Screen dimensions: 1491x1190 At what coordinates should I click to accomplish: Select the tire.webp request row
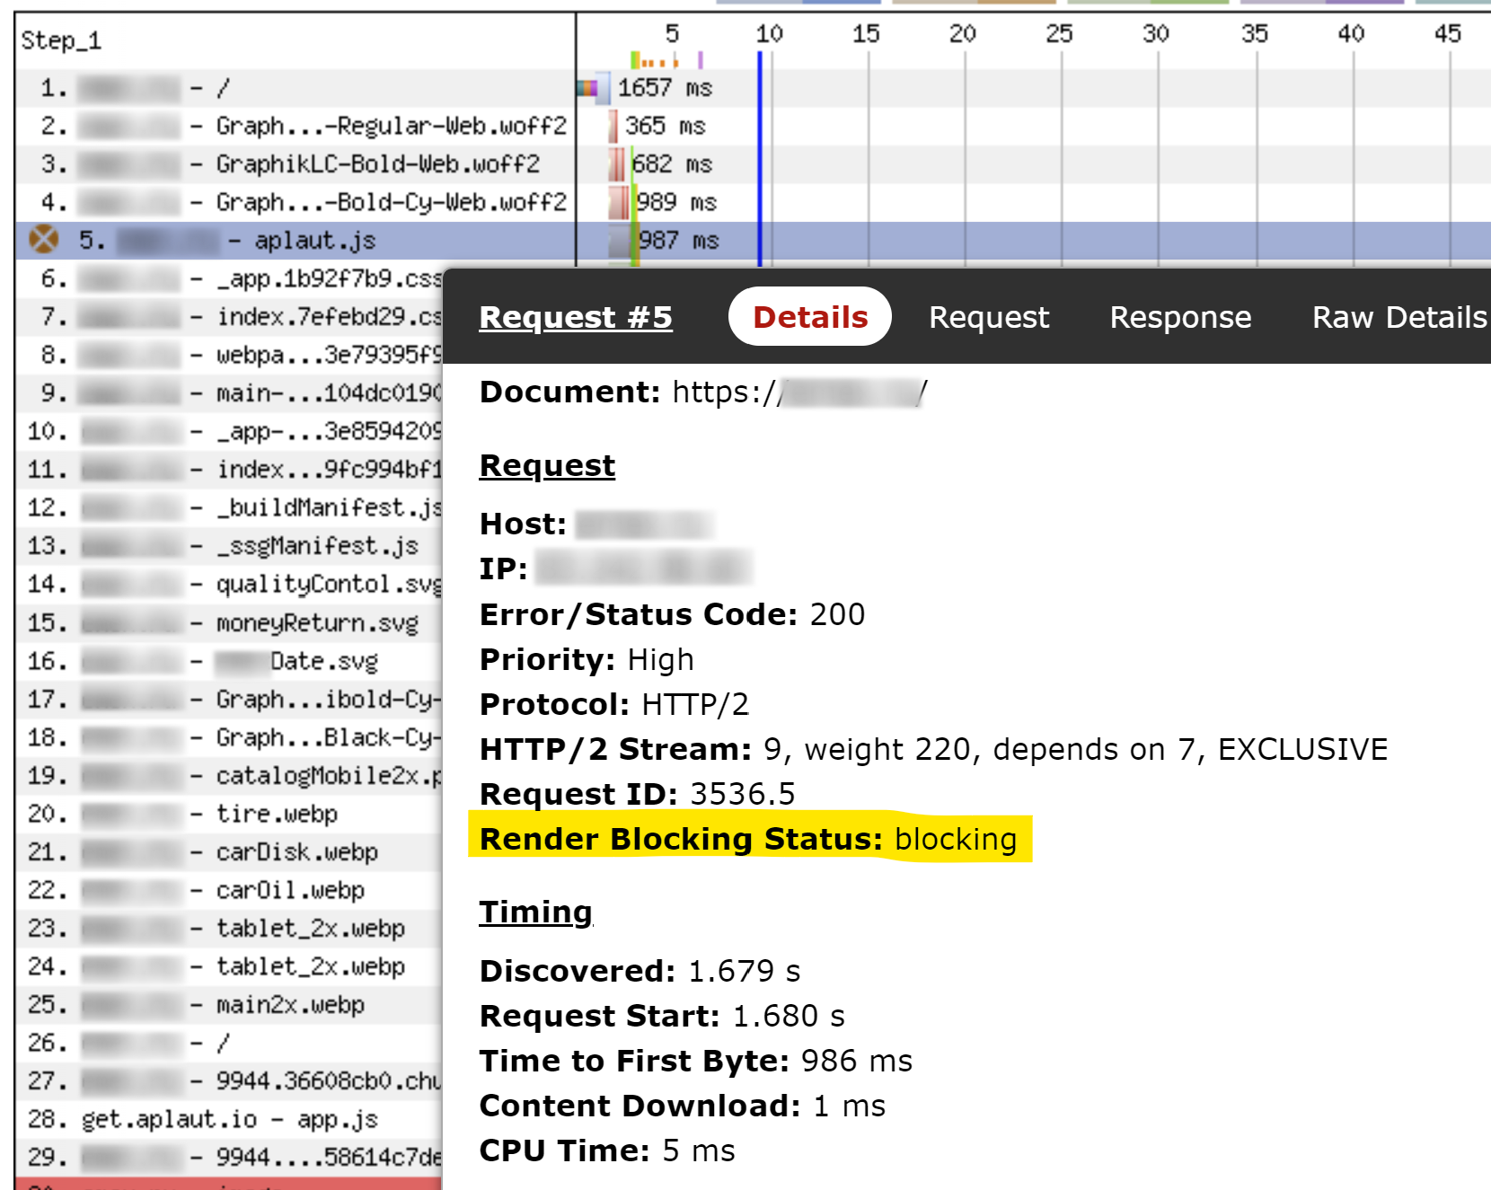click(x=277, y=814)
